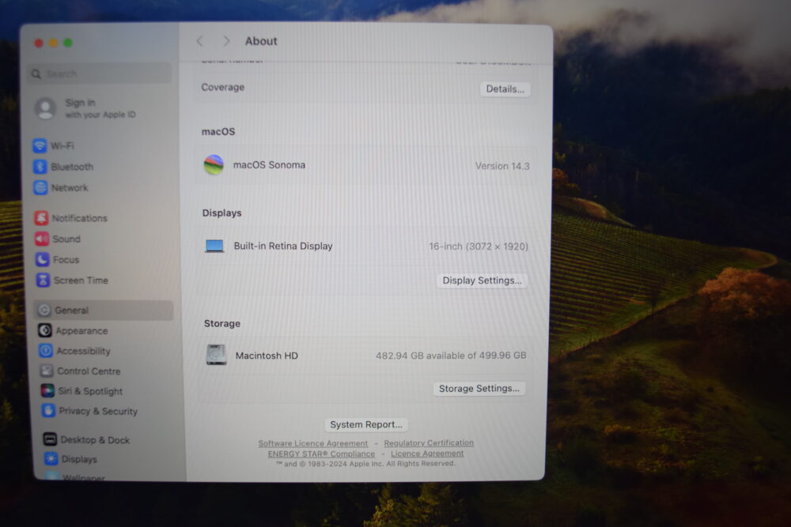Go back with the left chevron

click(200, 41)
